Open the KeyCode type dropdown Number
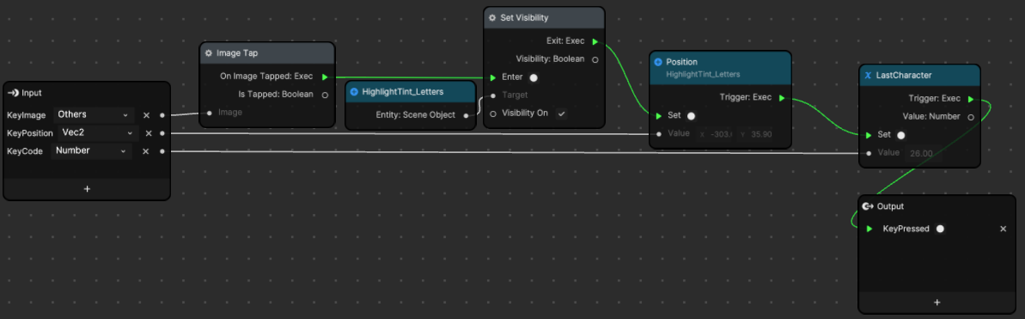 [x=92, y=150]
